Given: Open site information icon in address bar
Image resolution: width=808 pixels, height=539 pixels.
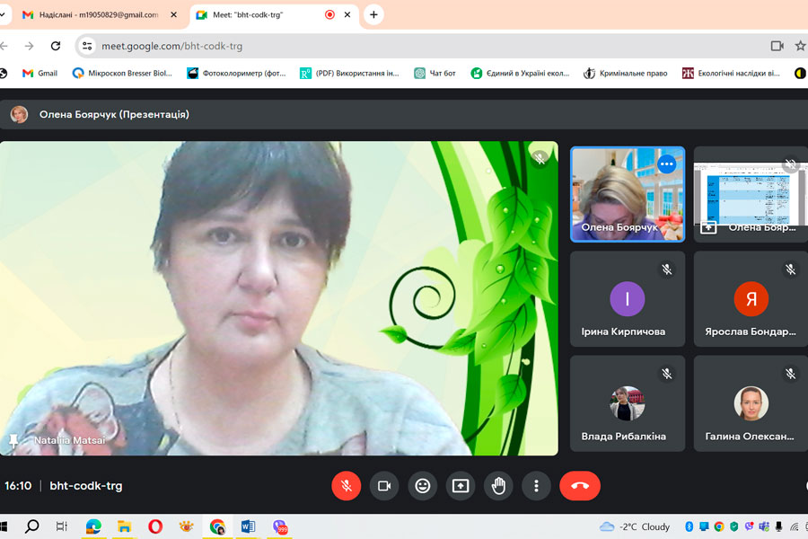Looking at the screenshot, I should tap(87, 46).
